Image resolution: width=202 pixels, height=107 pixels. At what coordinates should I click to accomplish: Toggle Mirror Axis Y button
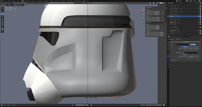(x=190, y=47)
